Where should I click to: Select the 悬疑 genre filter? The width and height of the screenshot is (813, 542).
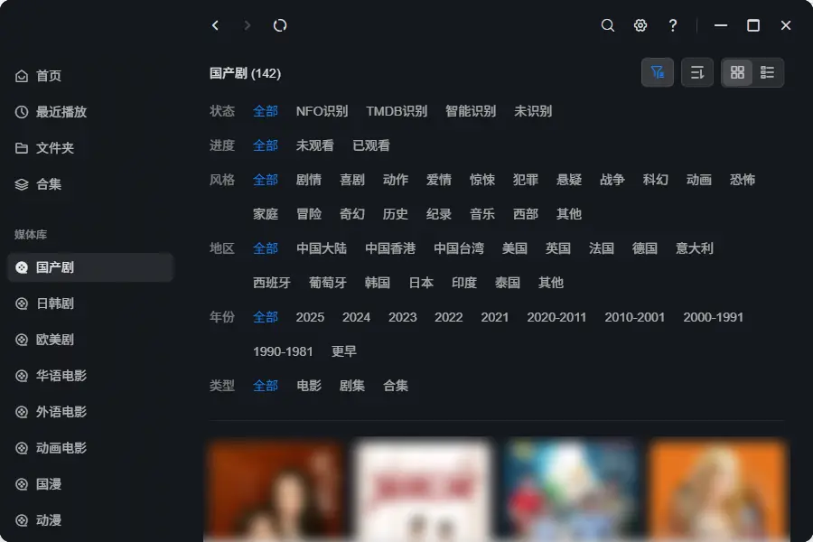click(569, 180)
